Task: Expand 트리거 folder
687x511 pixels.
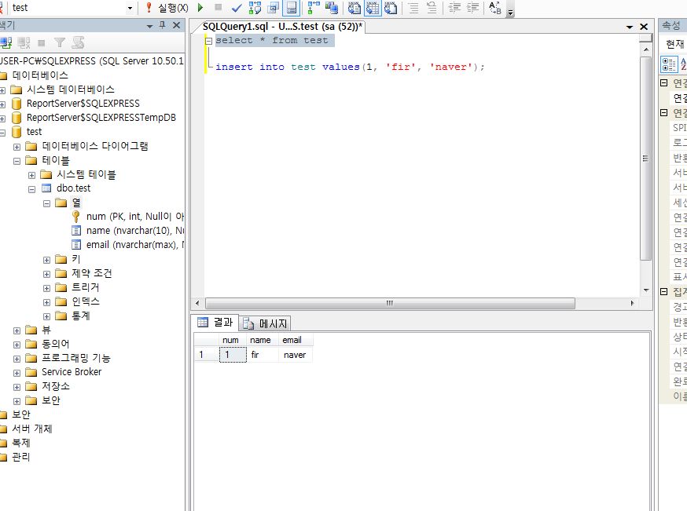Action: pos(46,288)
